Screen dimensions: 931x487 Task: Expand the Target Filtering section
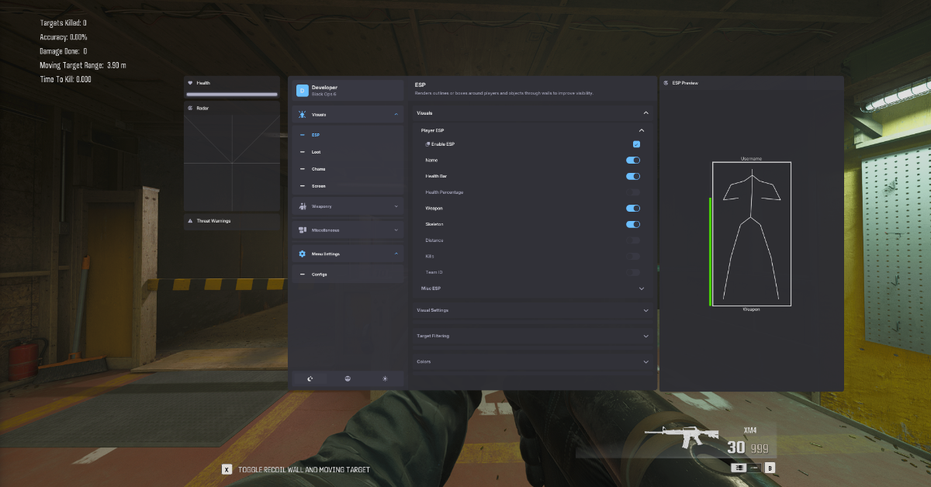532,336
